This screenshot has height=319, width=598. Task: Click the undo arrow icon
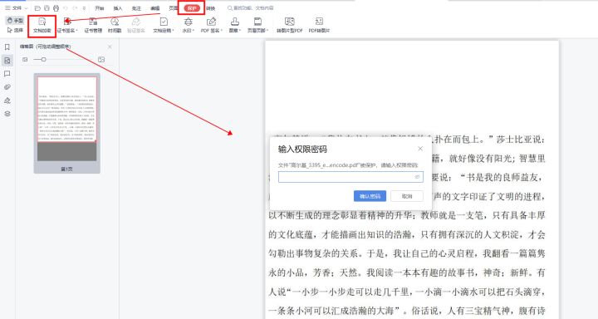click(x=66, y=8)
